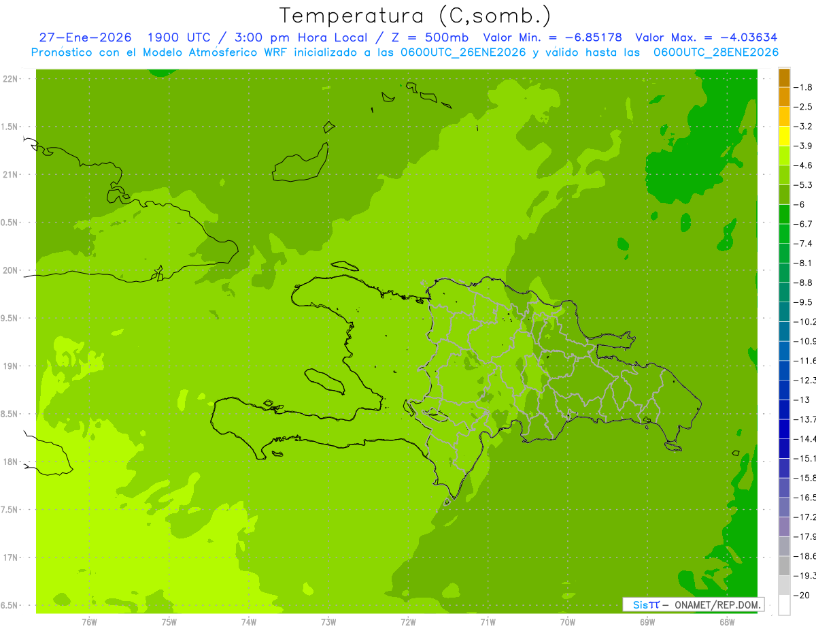Click the "21N" latitude label
Screen dimensions: 816x631
(x=10, y=175)
